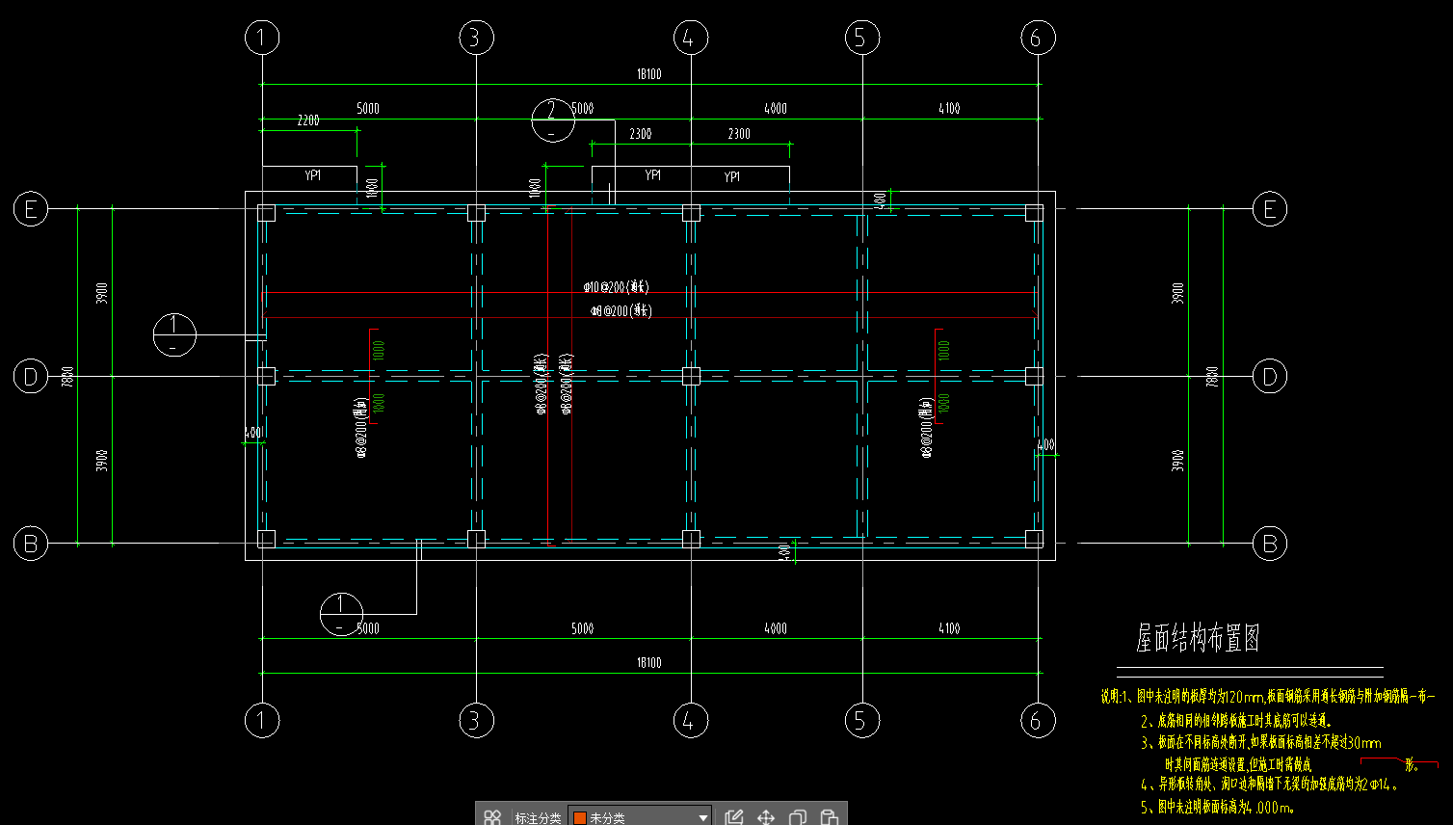1453x825 pixels.
Task: Select the move crosshair-arrows icon
Action: [x=766, y=817]
